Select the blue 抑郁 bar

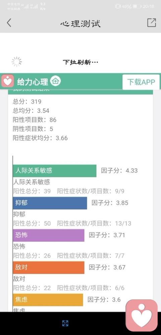[50, 203]
